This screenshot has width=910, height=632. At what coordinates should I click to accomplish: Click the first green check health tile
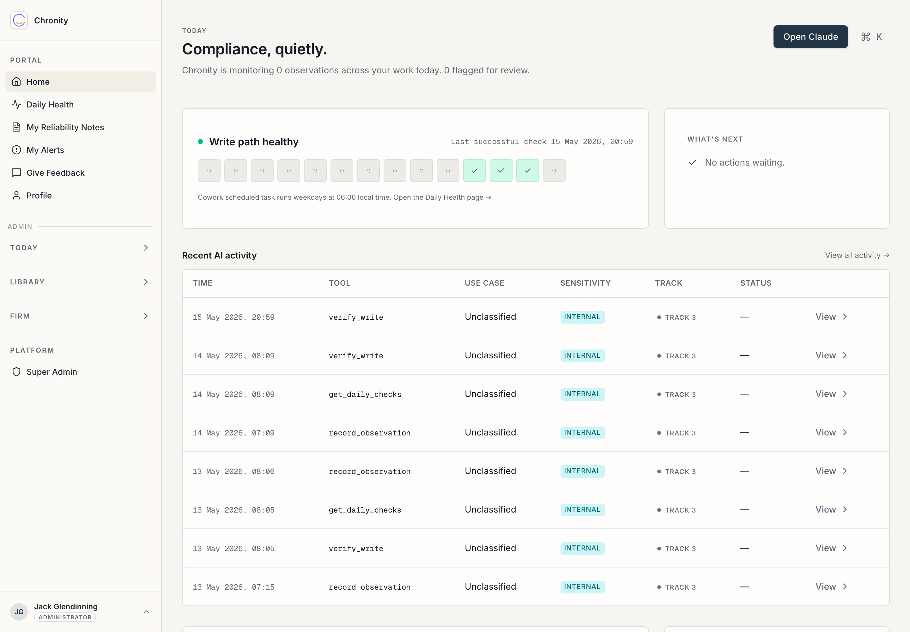click(474, 171)
